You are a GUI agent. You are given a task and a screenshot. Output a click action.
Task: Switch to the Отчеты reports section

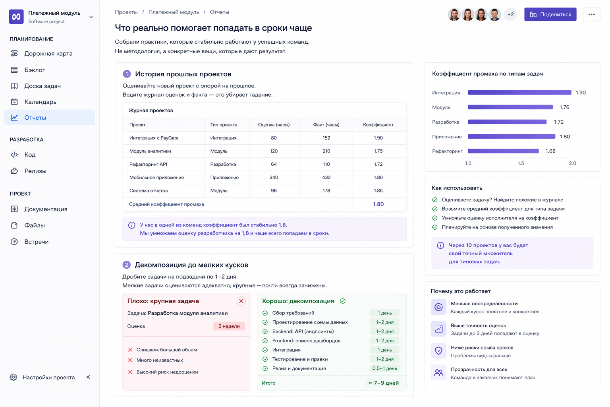[x=35, y=118]
